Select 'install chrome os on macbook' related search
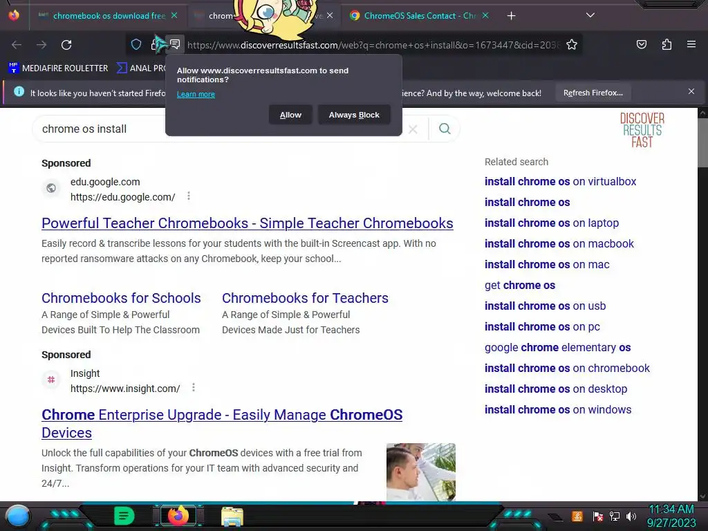 [x=559, y=244]
